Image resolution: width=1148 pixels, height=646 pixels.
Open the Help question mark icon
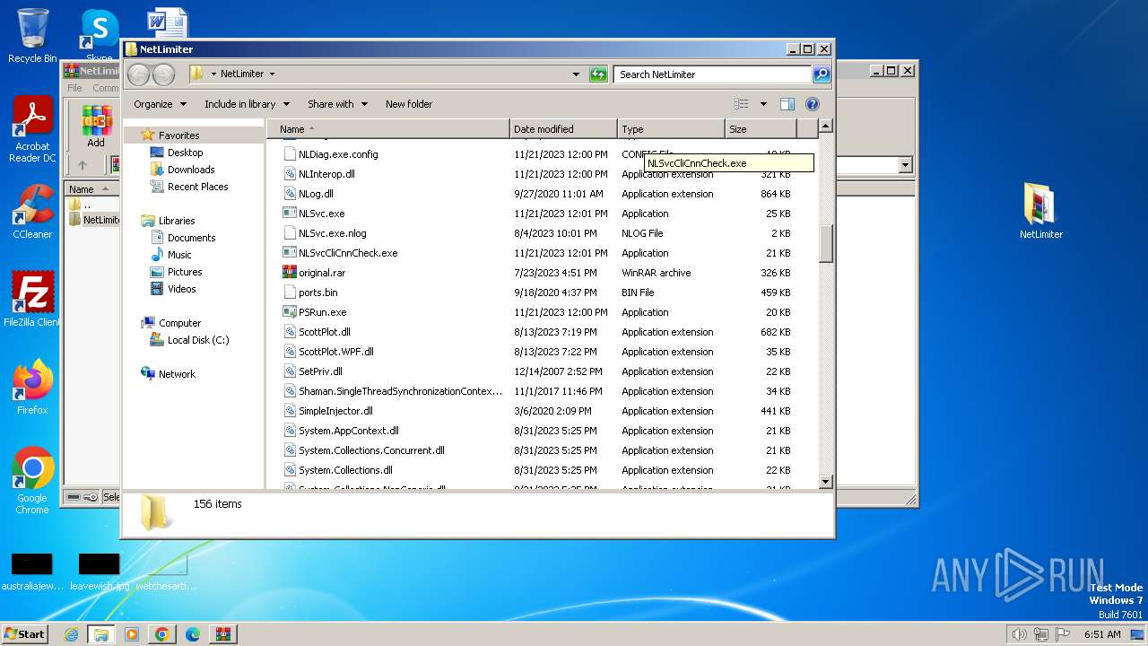pyautogui.click(x=813, y=104)
